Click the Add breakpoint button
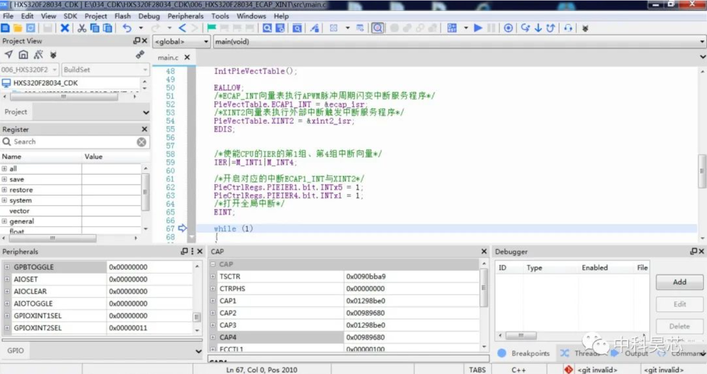Viewport: 707px width, 374px height. point(680,282)
